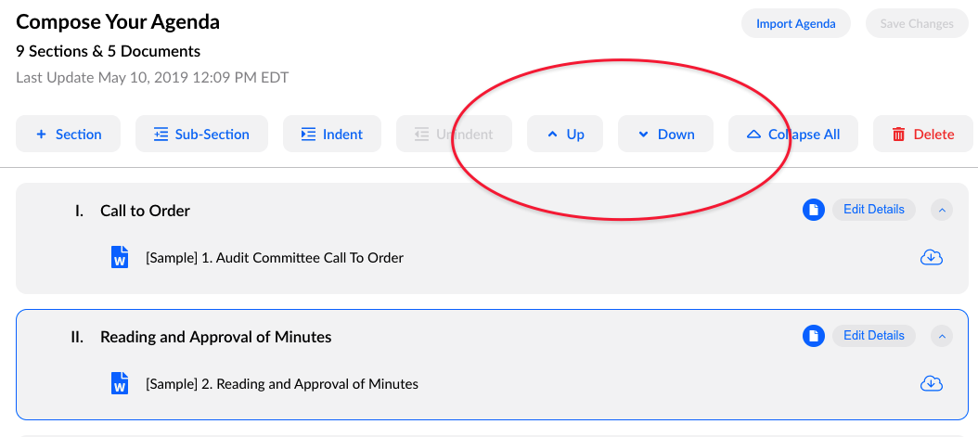Edit Details of Call to Order
Screen dimensions: 978x437
pos(874,210)
